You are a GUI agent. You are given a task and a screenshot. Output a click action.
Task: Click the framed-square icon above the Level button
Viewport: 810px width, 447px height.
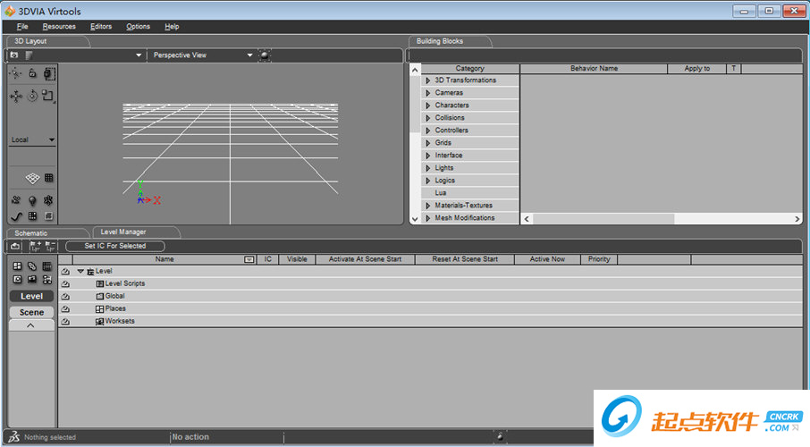[x=17, y=280]
